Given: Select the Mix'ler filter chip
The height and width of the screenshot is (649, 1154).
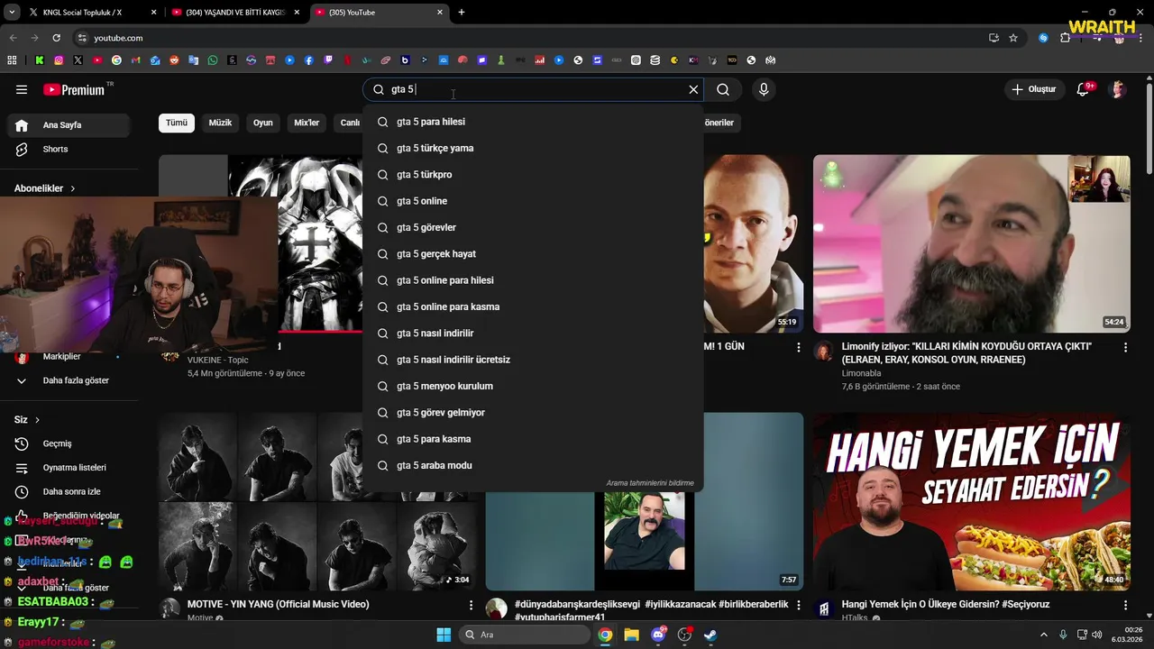Looking at the screenshot, I should coord(307,123).
